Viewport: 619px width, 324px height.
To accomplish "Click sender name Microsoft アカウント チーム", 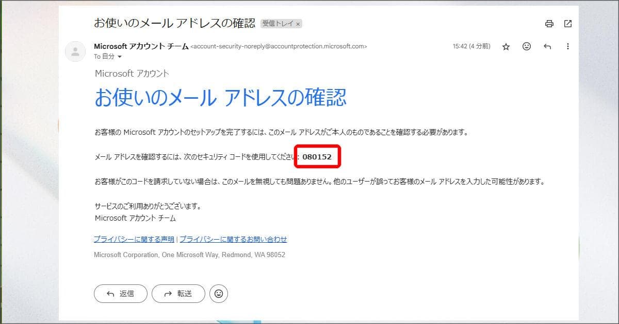I will (141, 46).
